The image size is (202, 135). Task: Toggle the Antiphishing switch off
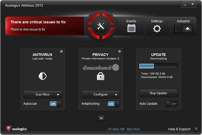(x=114, y=104)
